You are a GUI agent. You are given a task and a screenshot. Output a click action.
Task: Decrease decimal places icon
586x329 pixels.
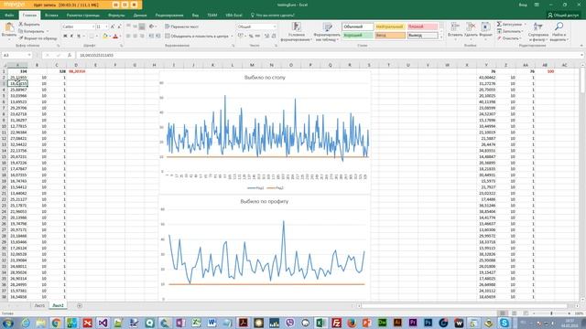click(274, 37)
